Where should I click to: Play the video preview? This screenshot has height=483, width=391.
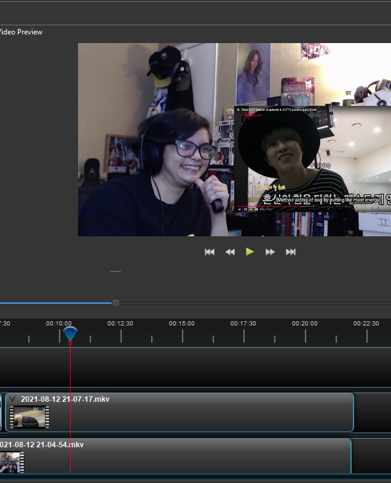click(x=250, y=252)
